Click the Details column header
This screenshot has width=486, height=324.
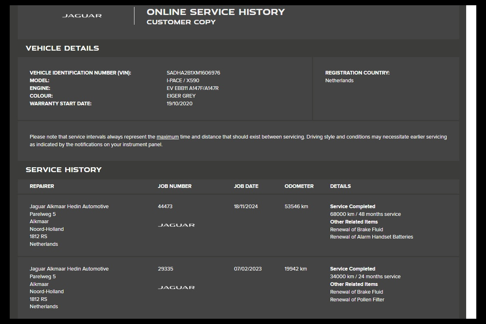point(340,186)
